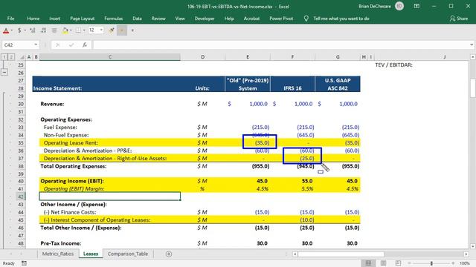476x267 pixels.
Task: Select the Format Painter brush icon
Action: [x=112, y=30]
